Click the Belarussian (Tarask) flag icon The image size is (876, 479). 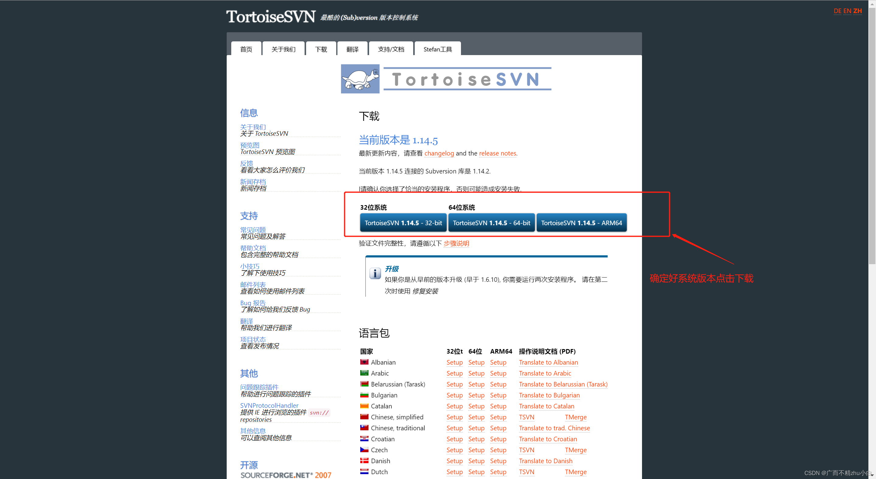point(364,384)
